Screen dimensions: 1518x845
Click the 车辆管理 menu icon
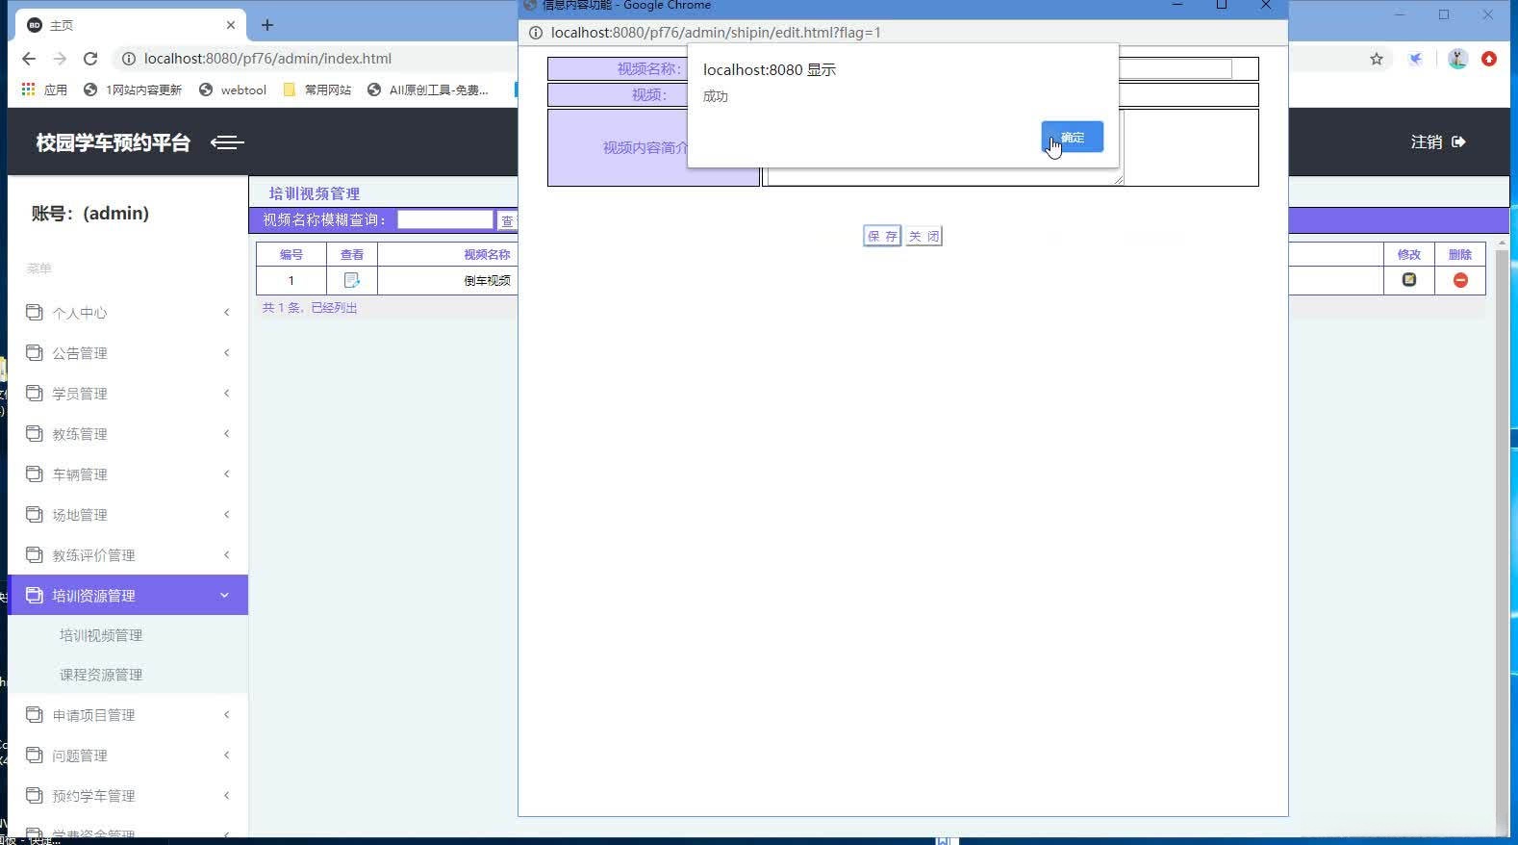(x=35, y=474)
